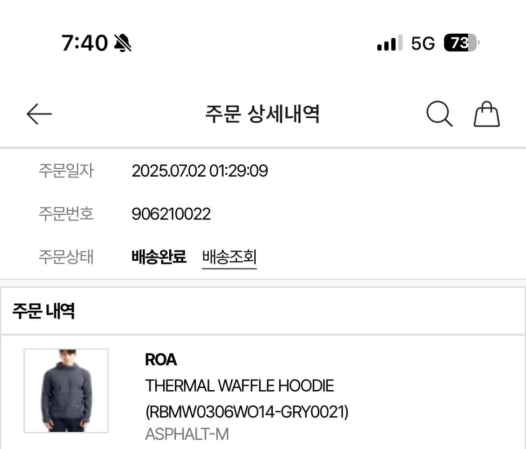
Task: Tap the 배송완료 delivery status text
Action: (x=159, y=256)
